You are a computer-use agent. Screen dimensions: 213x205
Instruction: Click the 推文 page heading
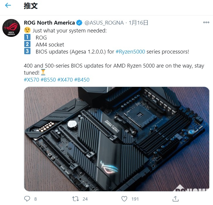point(31,6)
